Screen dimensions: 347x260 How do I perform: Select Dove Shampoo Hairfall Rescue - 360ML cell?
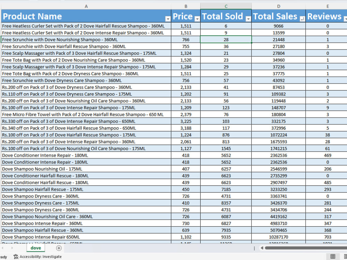coord(86,230)
